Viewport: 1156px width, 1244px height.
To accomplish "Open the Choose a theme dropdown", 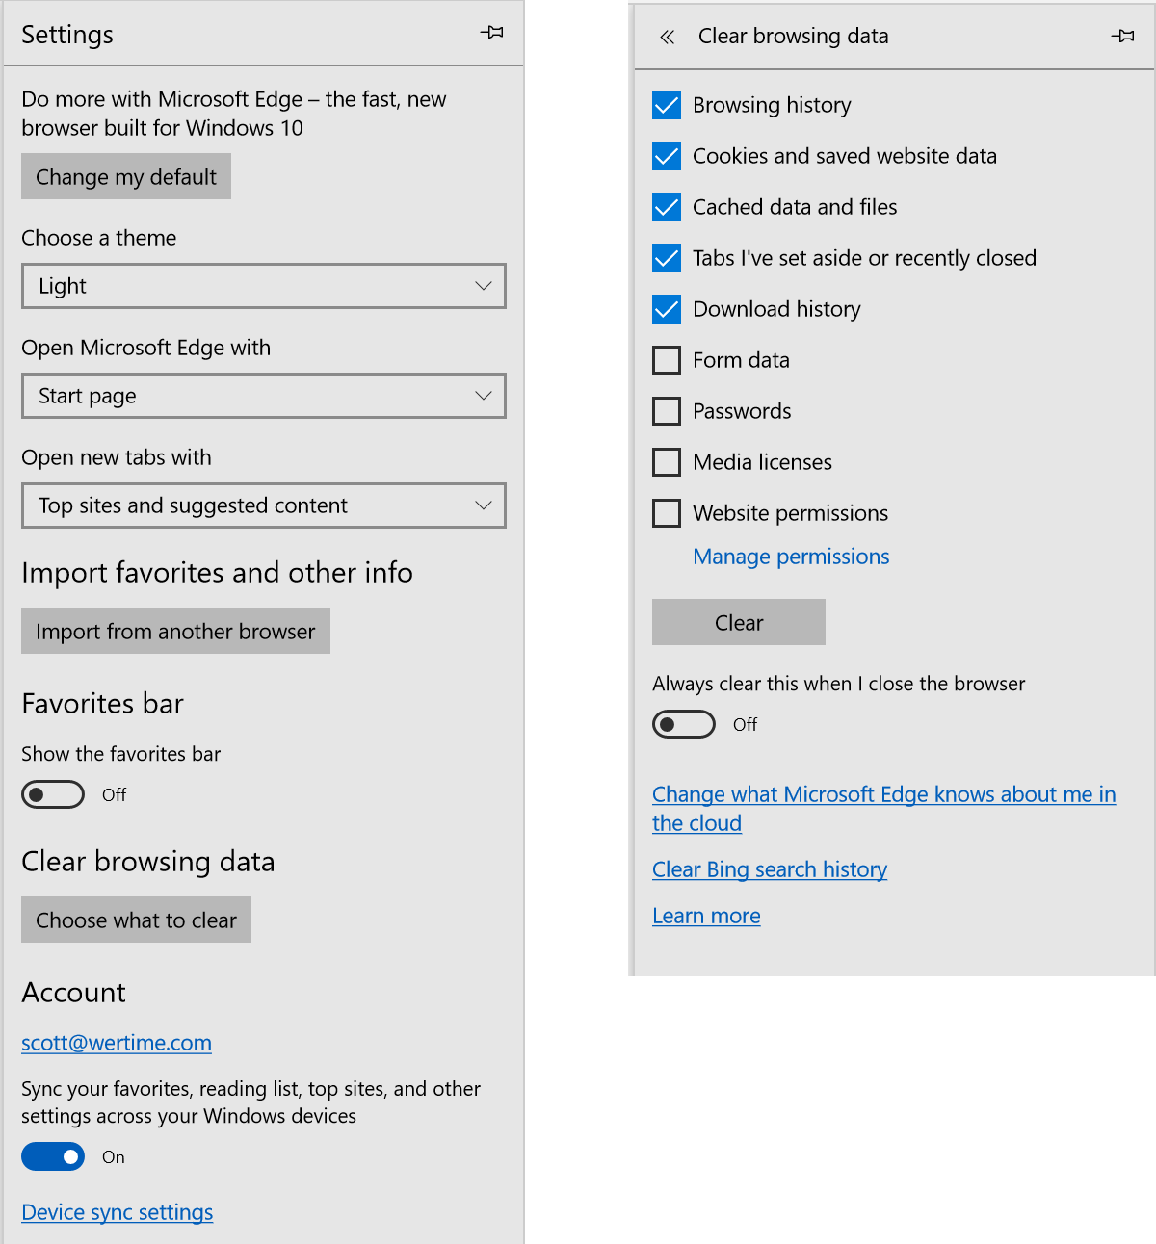I will [263, 286].
